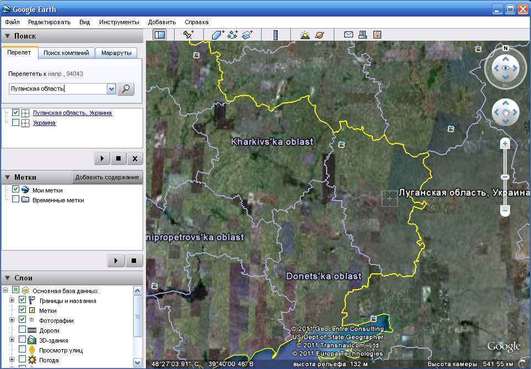
Task: Switch to Маршруты tab
Action: click(116, 53)
